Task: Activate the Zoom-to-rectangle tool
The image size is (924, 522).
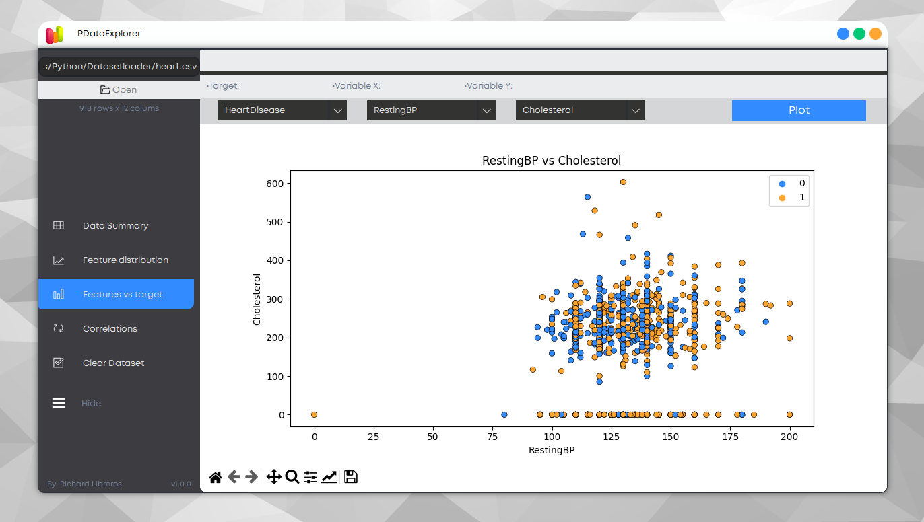Action: click(x=292, y=476)
